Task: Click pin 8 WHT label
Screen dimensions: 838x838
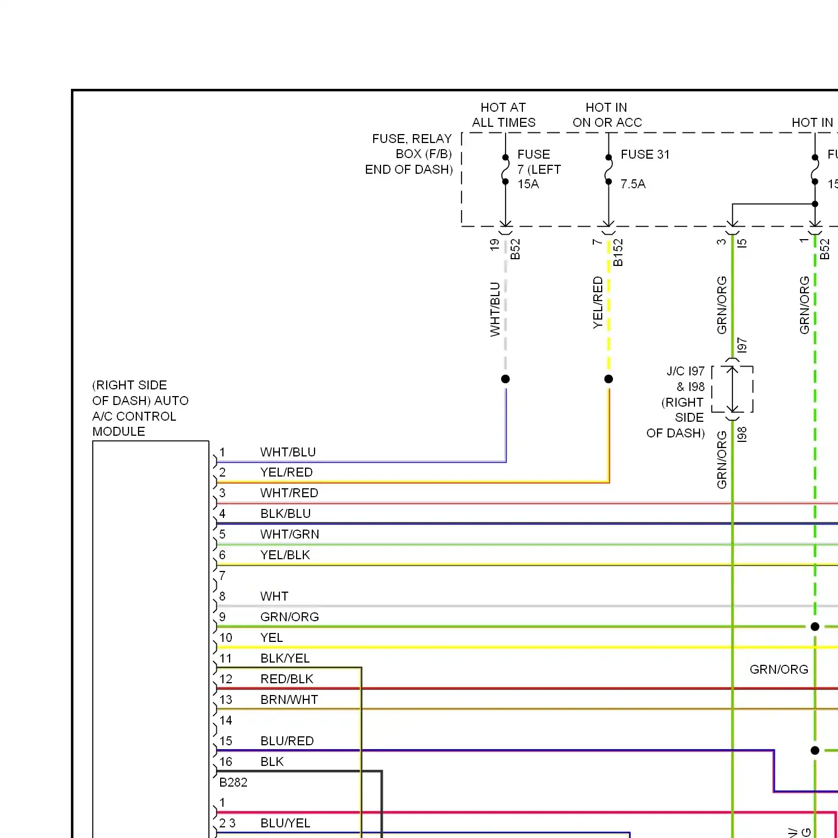Action: point(274,596)
